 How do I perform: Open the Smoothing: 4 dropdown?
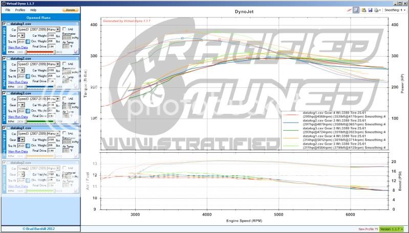[395, 10]
